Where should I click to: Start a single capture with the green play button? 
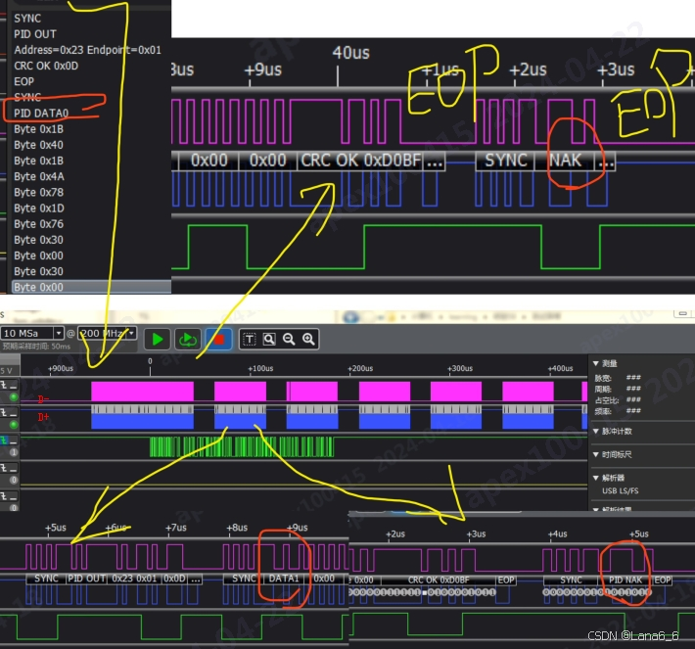coord(158,340)
